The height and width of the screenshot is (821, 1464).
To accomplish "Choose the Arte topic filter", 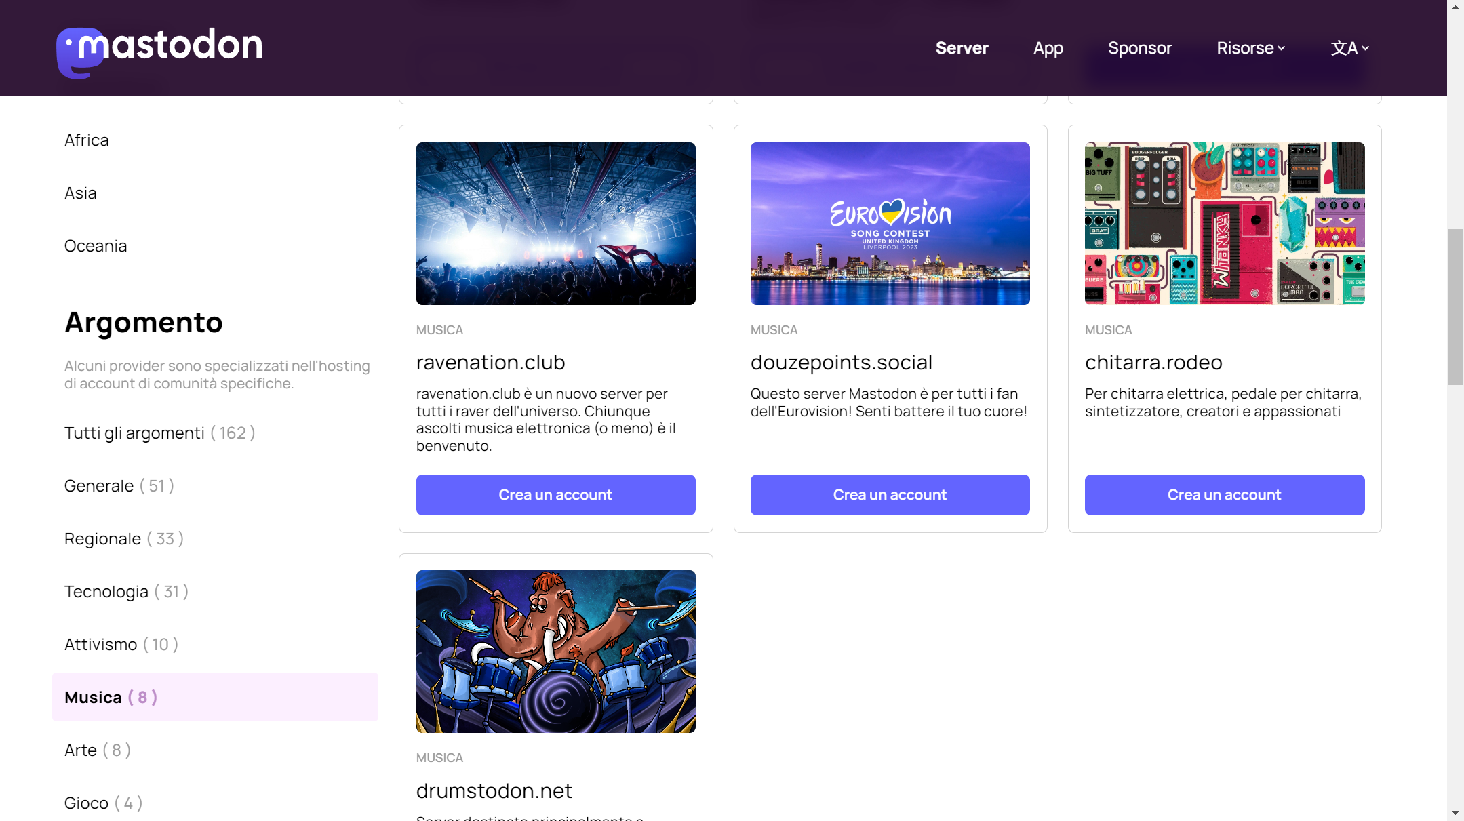I will (98, 750).
